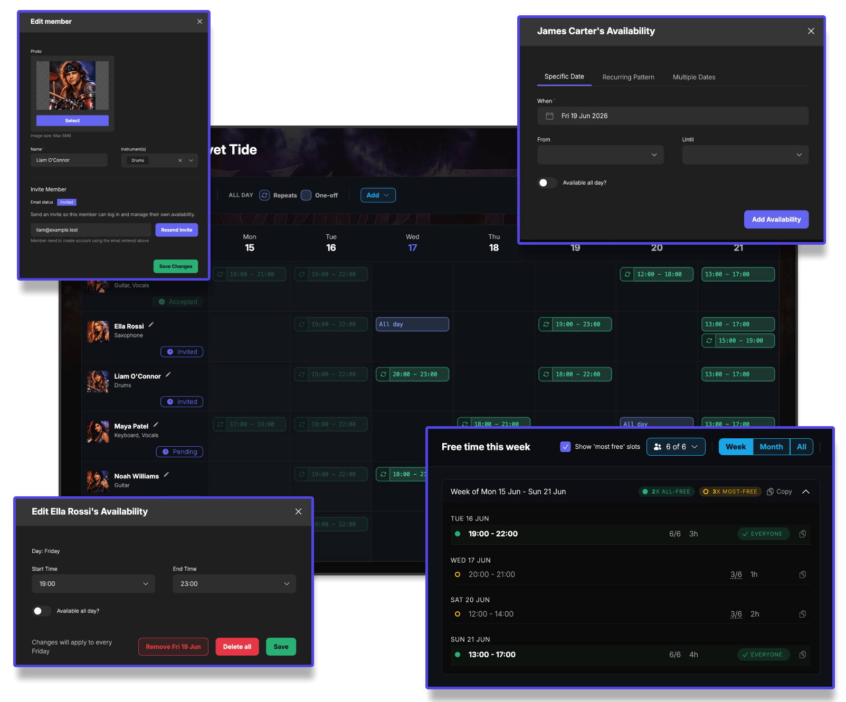Expand the Instrument(s) dropdown arrow

[191, 160]
